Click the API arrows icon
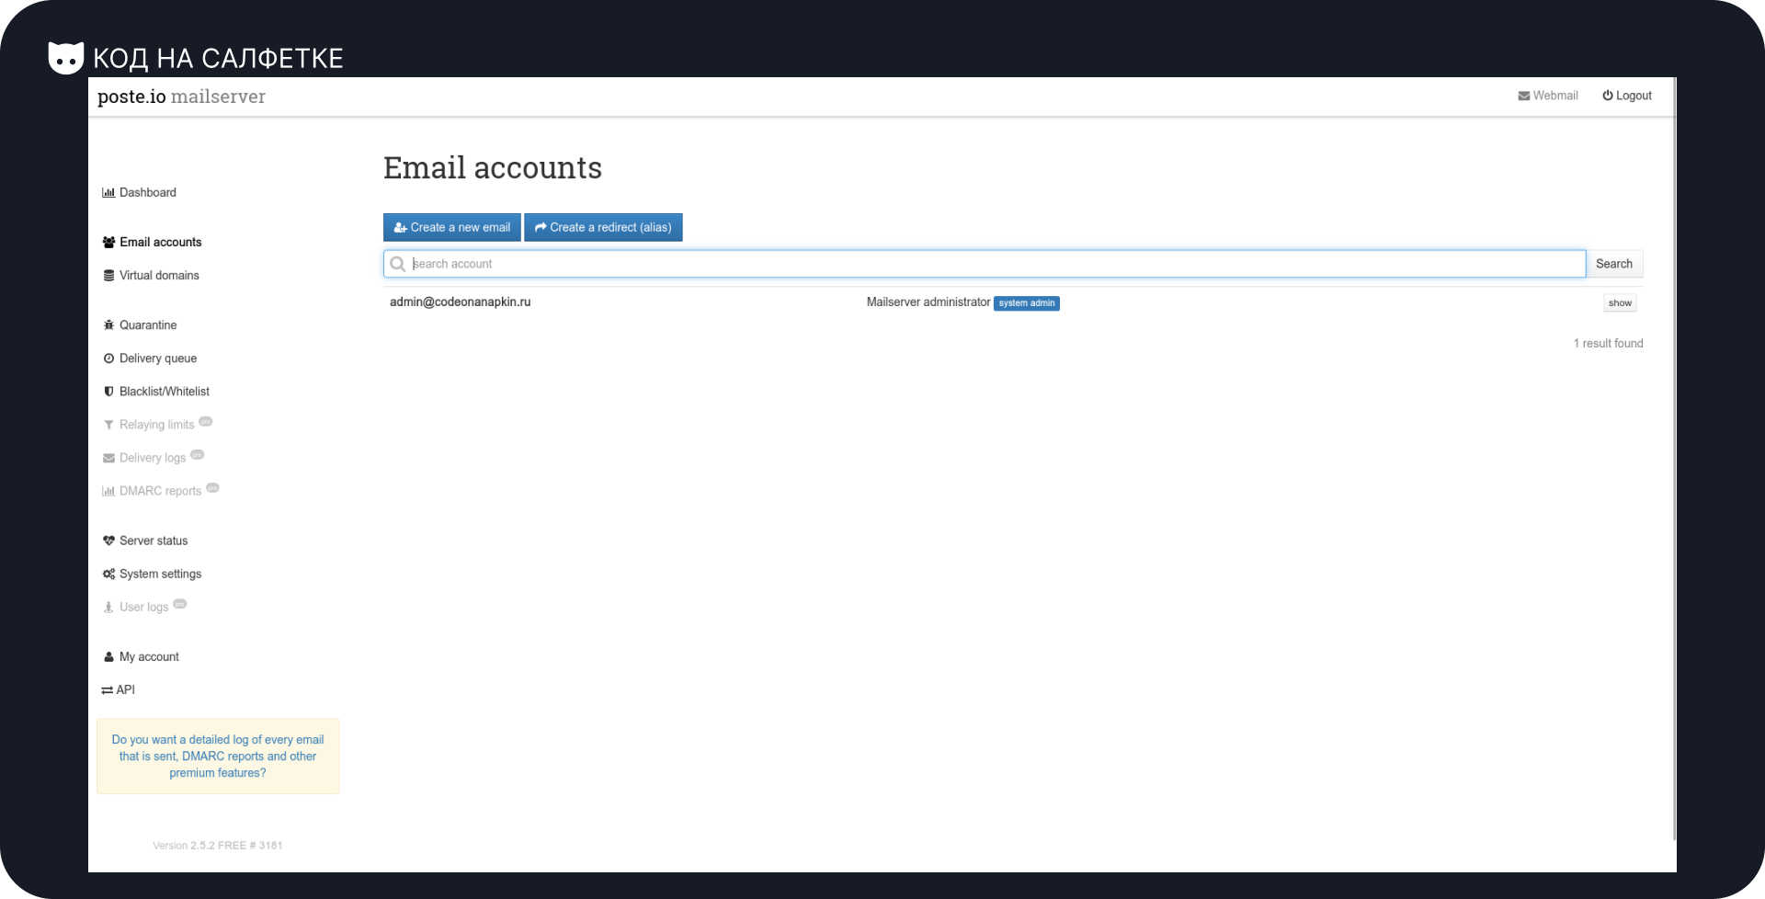Screen dimensions: 1765x899 click(x=107, y=690)
